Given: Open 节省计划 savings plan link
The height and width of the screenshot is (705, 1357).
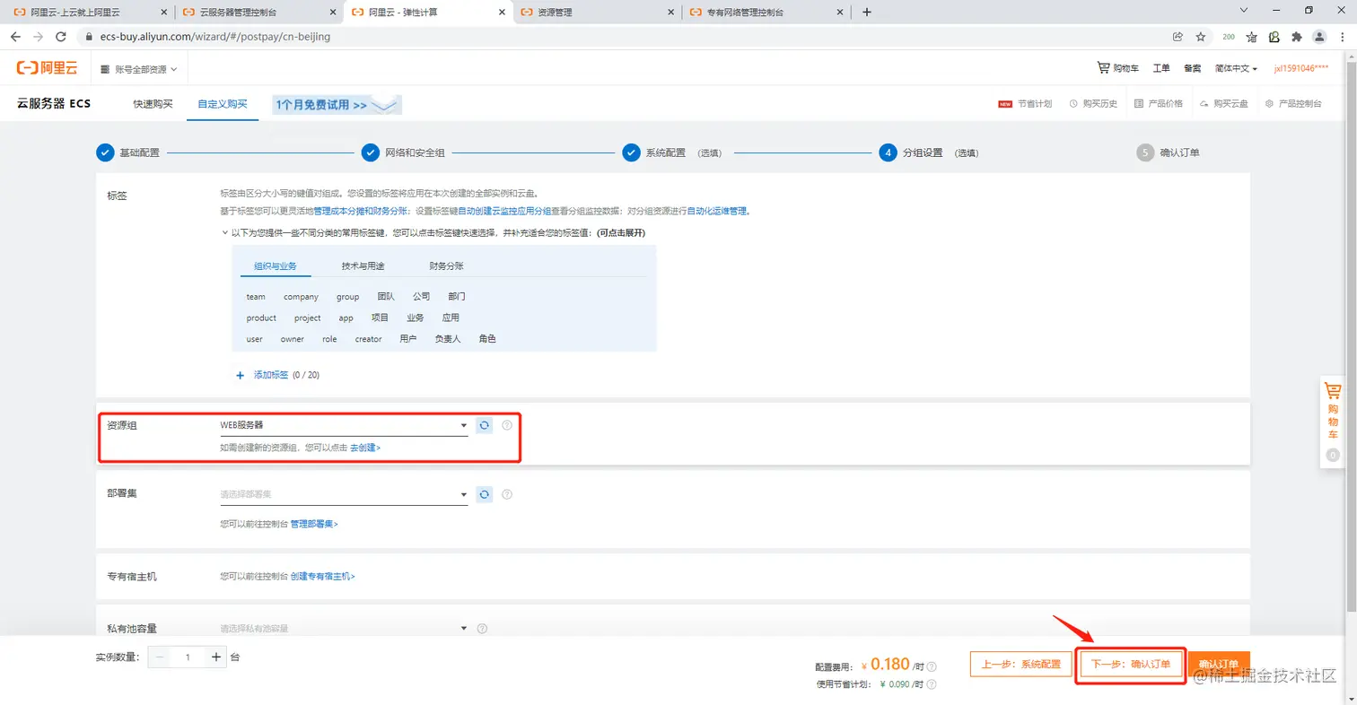Looking at the screenshot, I should point(1025,103).
